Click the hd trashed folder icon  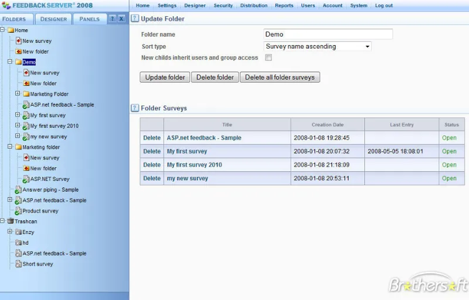(x=19, y=243)
